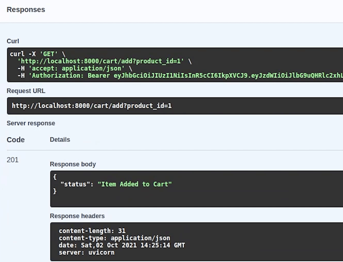Click the date header showing 02 Oct 2021
The image size is (343, 262).
(122, 245)
